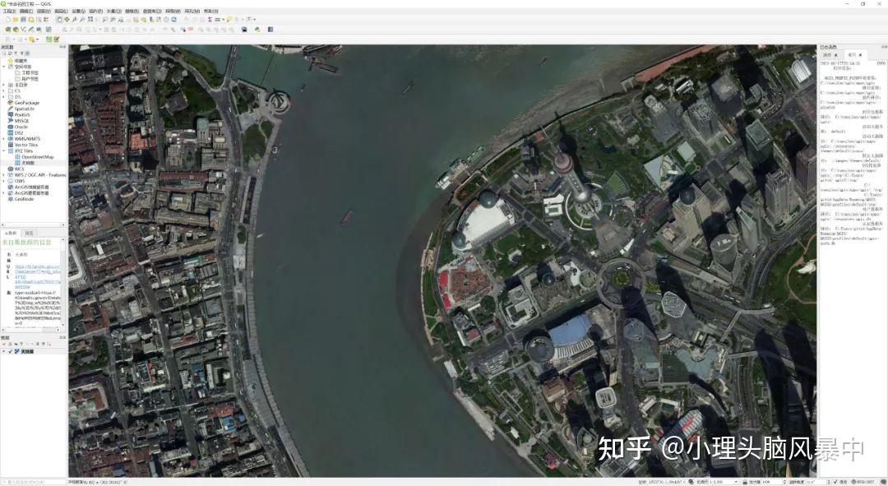Uncheck the 天地图 layer in the Layers panel
This screenshot has height=486, width=888.
pos(11,351)
